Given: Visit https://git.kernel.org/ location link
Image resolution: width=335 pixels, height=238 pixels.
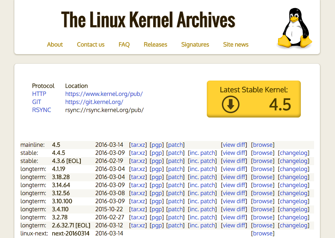Looking at the screenshot, I should click(x=94, y=102).
